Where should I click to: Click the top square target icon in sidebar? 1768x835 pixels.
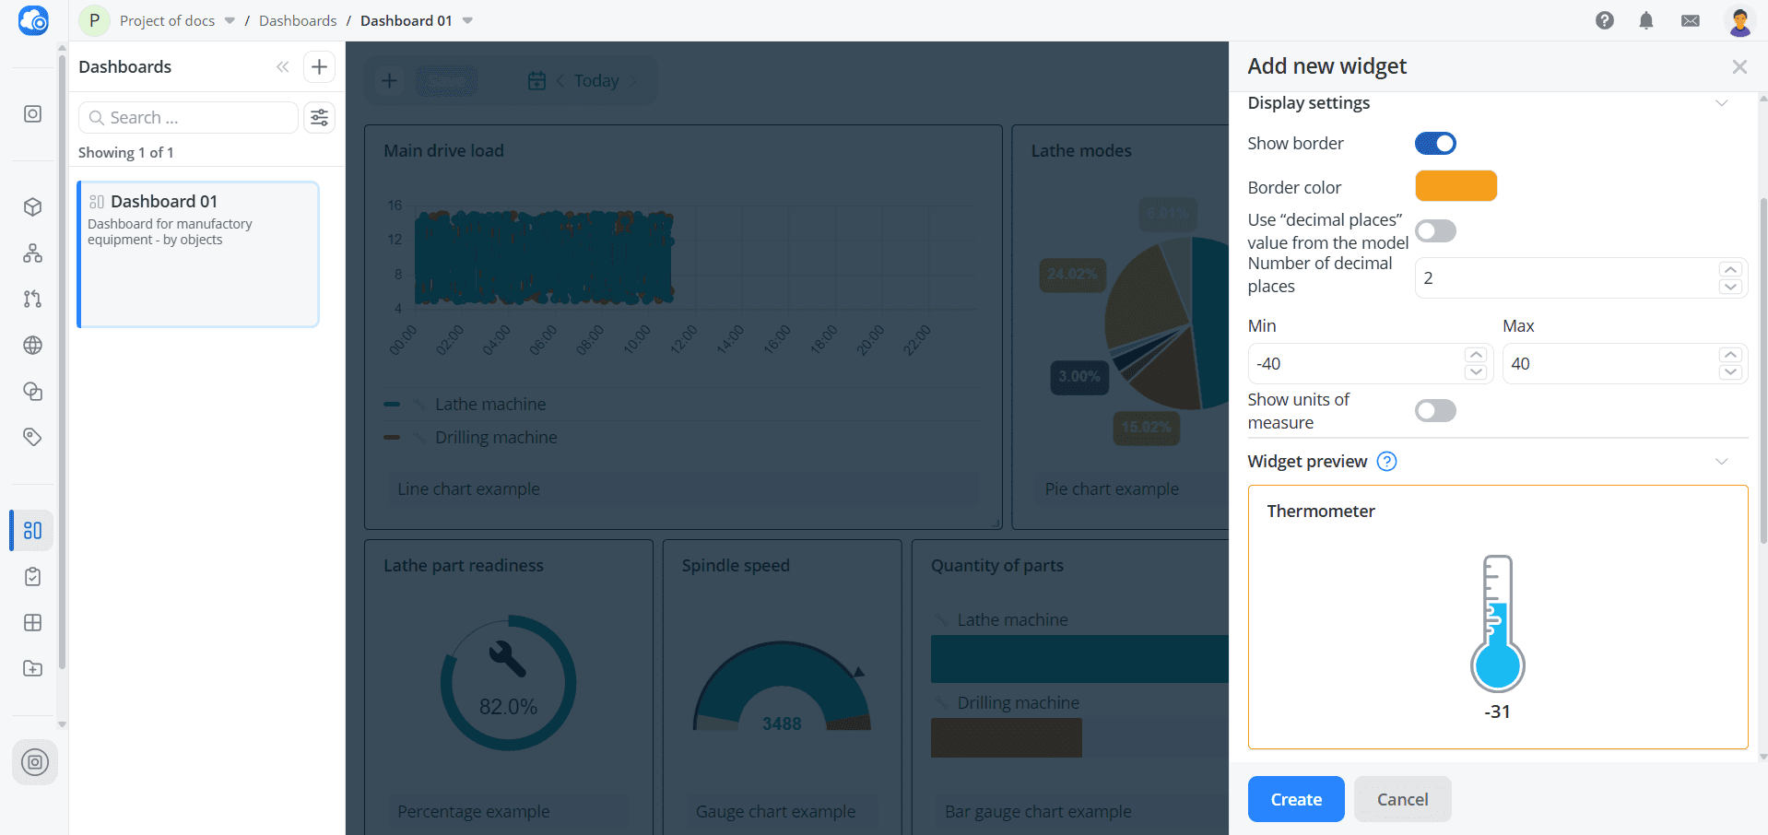tap(32, 113)
